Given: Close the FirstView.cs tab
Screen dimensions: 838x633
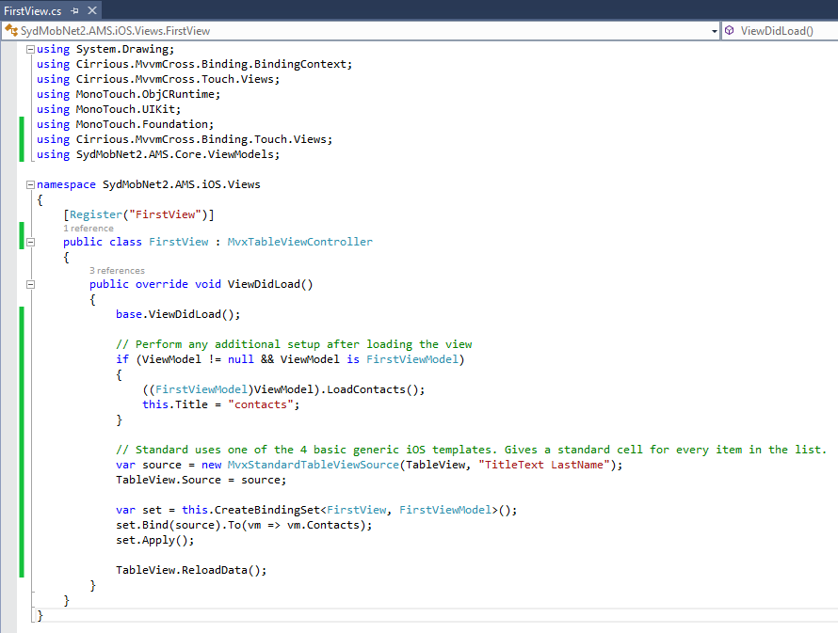Looking at the screenshot, I should coord(92,10).
